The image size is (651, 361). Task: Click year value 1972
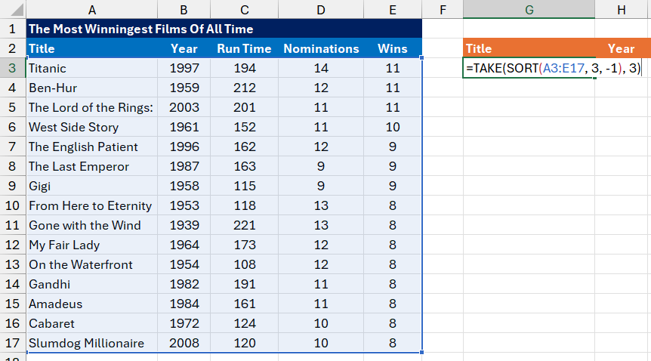pyautogui.click(x=184, y=323)
